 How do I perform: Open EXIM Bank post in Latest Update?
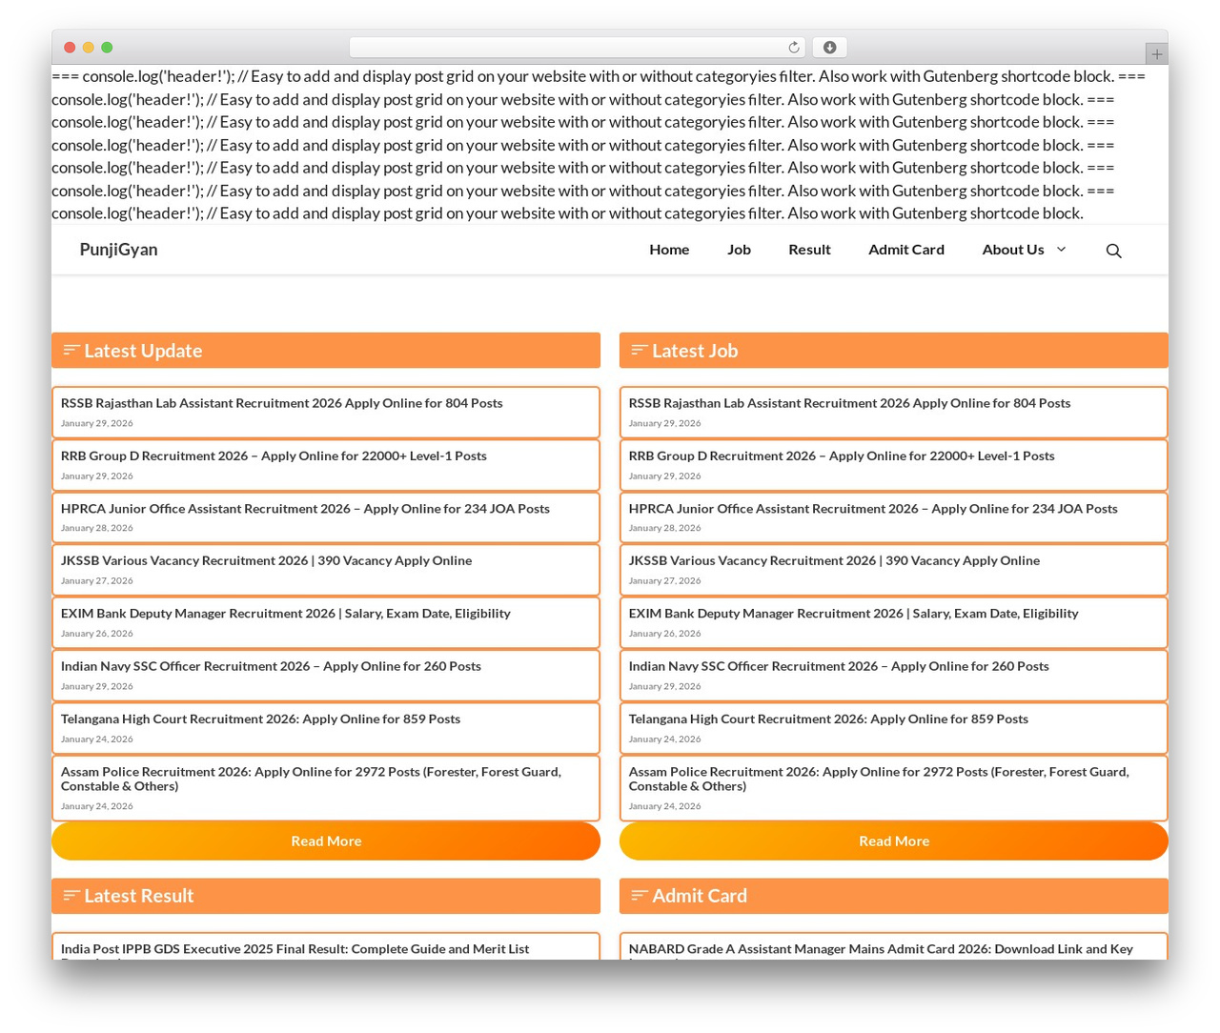286,614
